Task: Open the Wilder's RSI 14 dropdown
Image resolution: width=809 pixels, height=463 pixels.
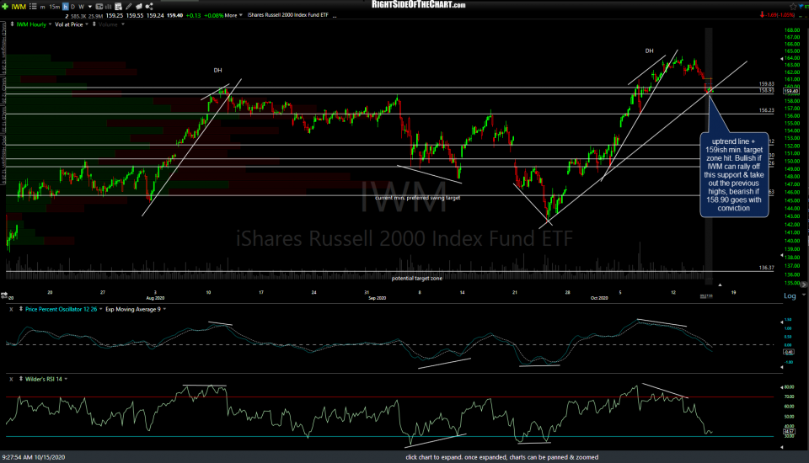Action: [x=66, y=379]
